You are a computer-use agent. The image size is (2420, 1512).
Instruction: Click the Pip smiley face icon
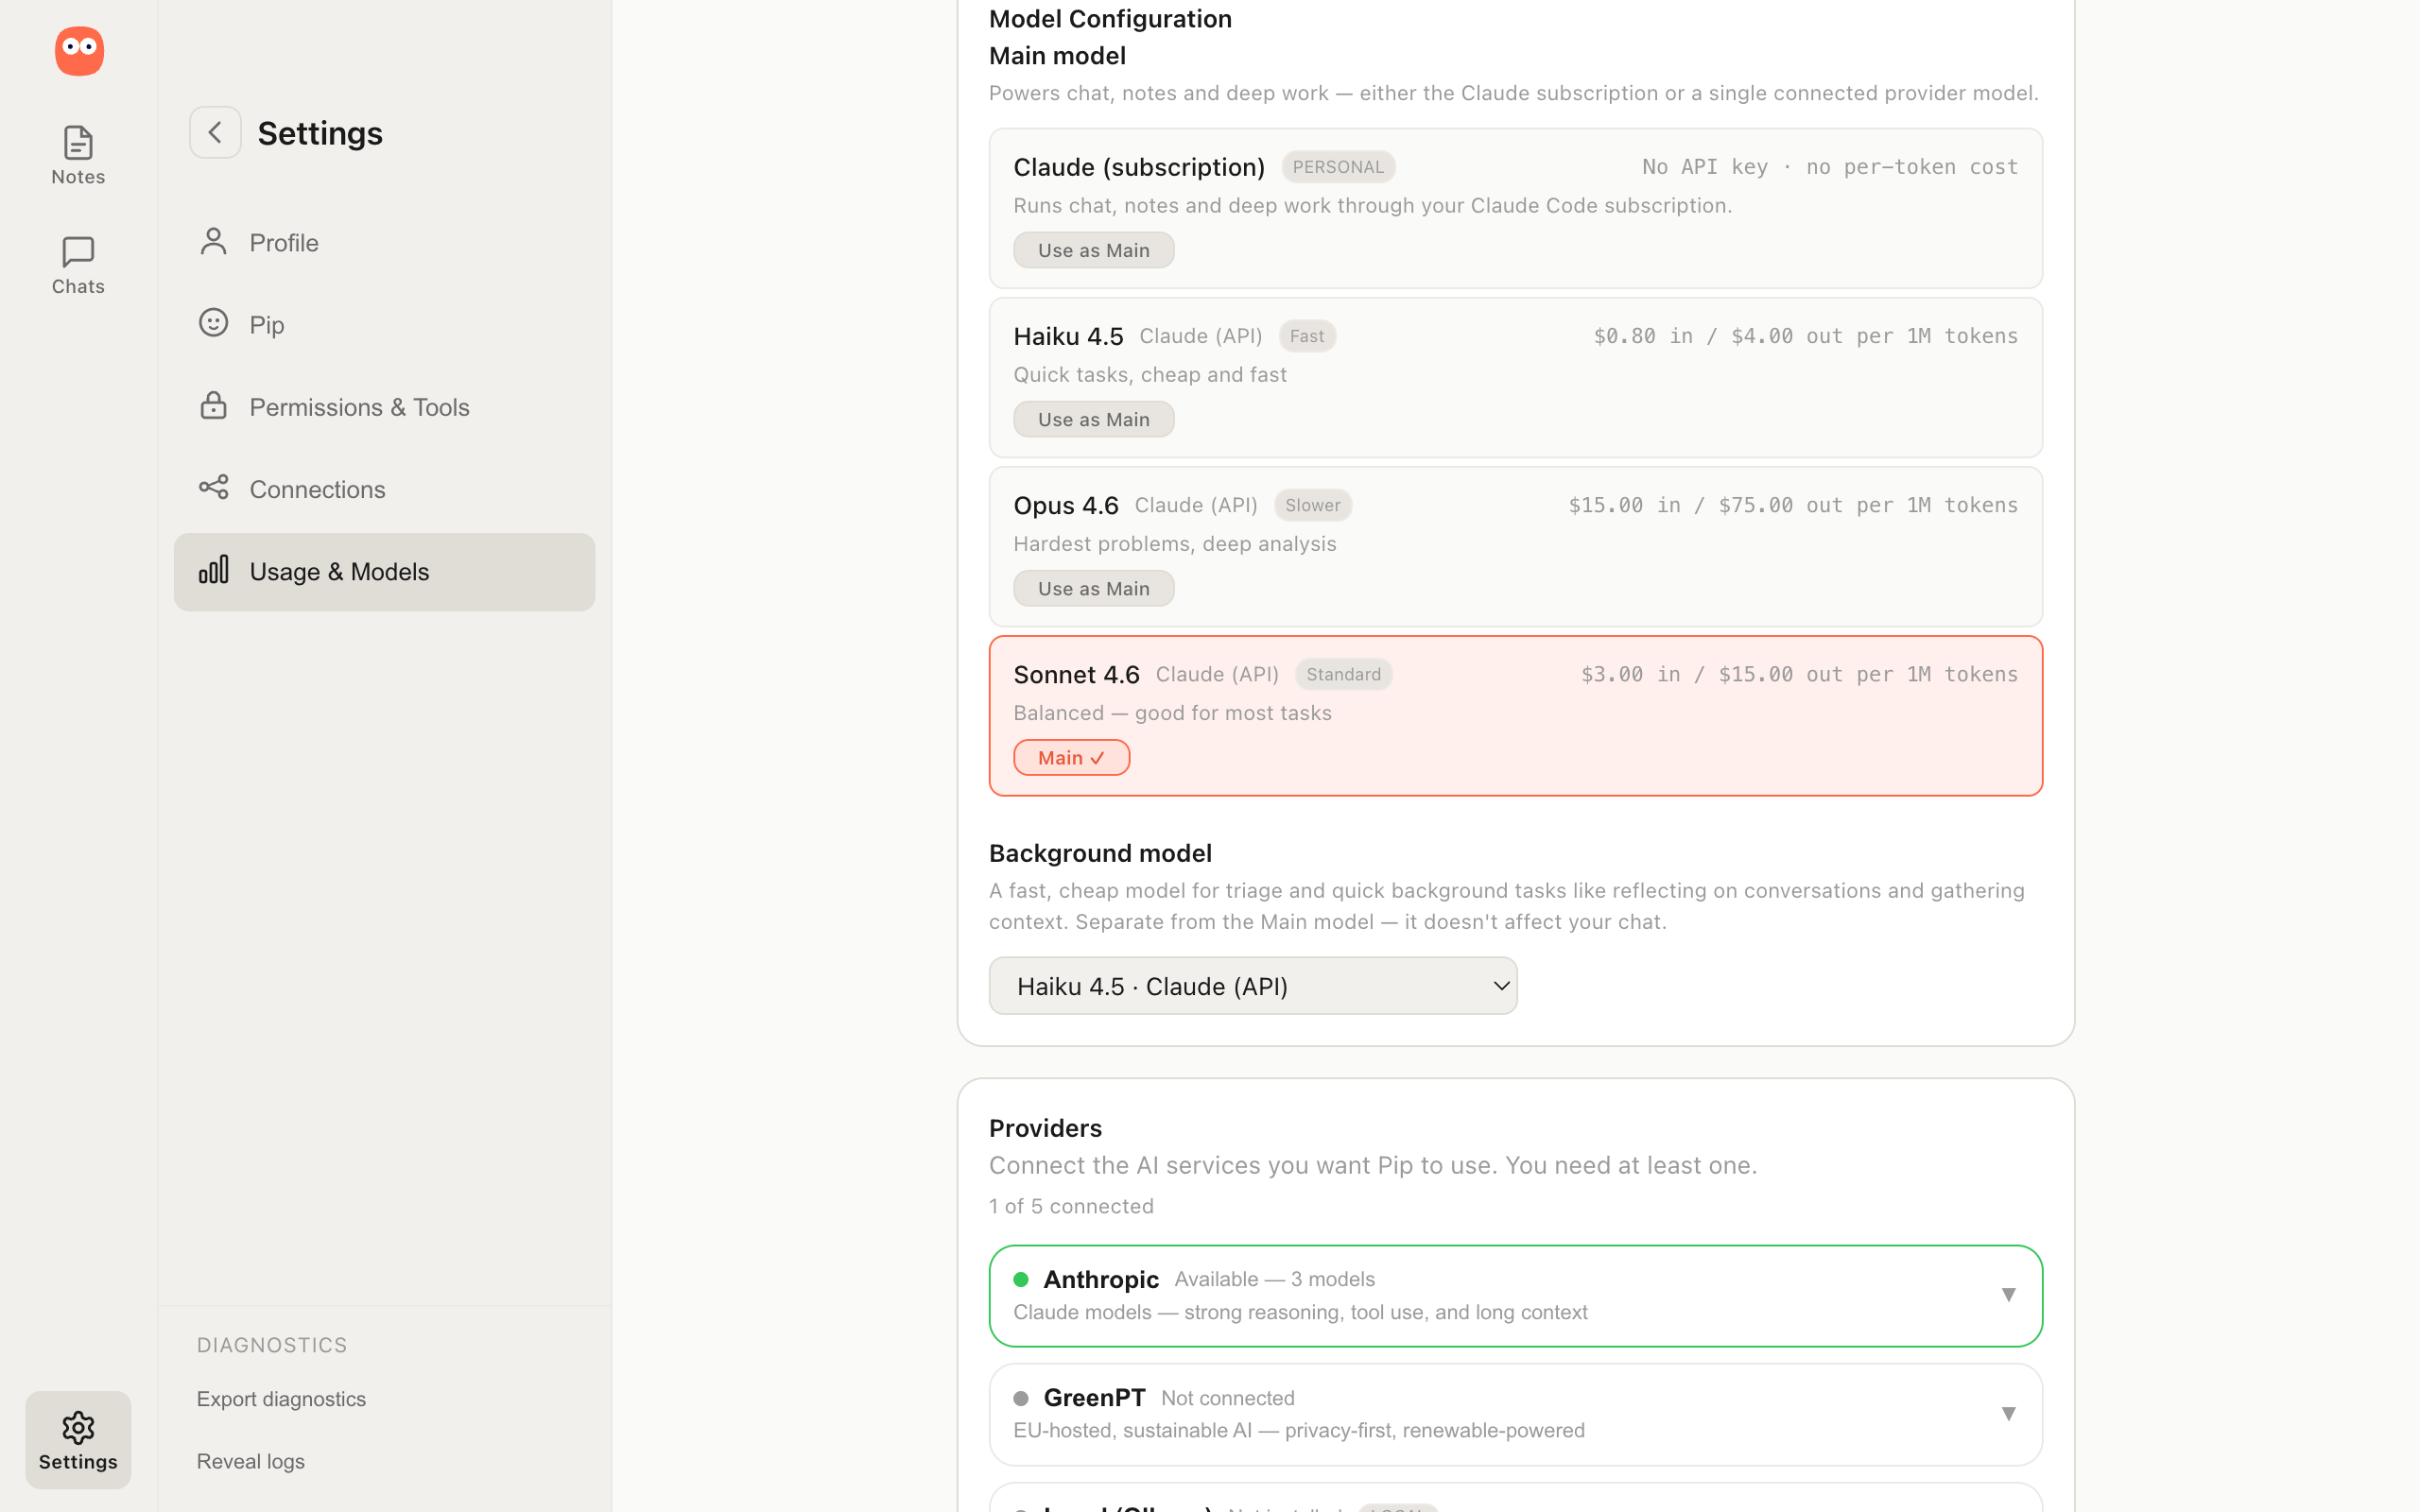213,323
